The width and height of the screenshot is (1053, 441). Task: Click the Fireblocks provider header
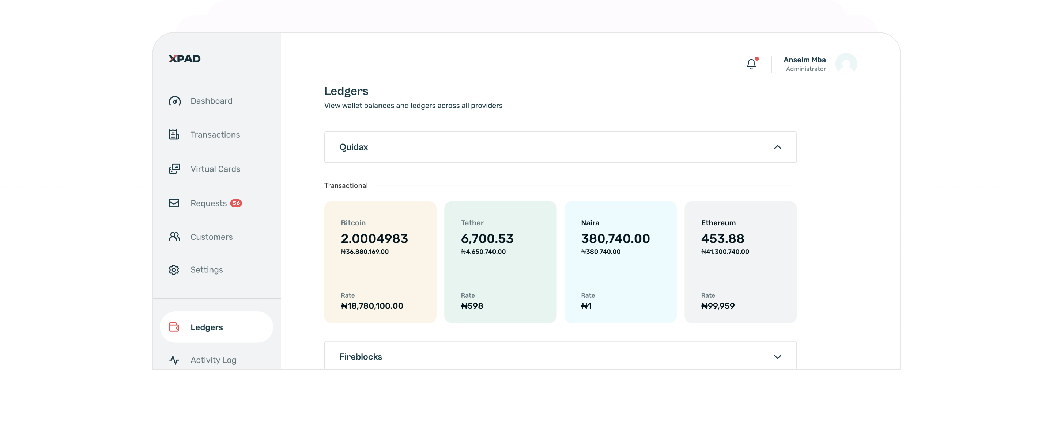tap(561, 356)
